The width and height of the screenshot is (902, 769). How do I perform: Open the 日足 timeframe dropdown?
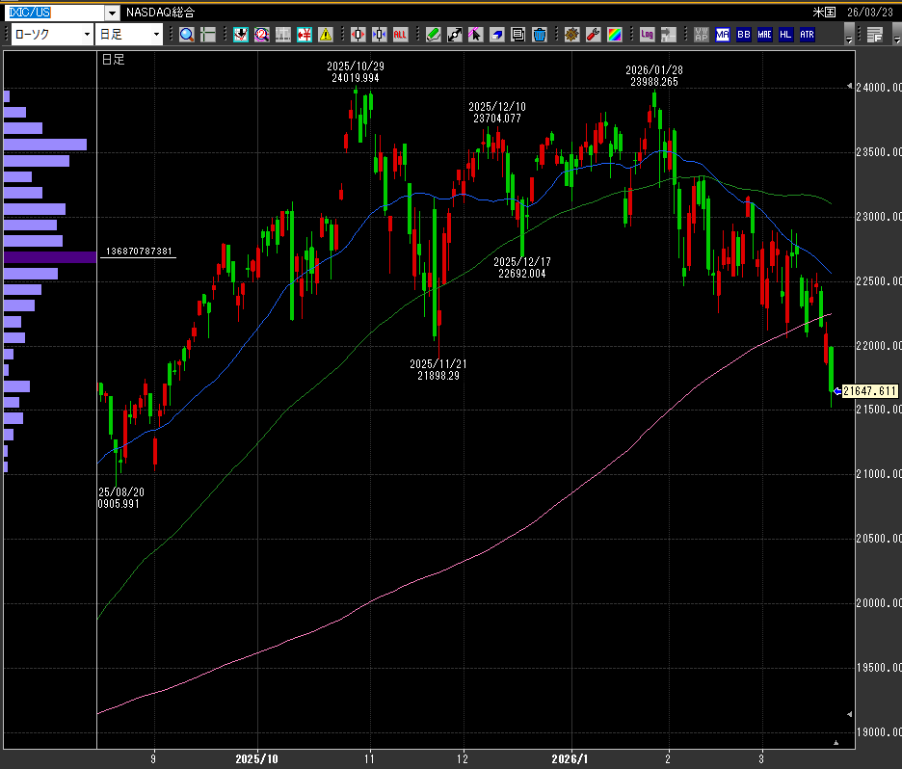pos(156,35)
